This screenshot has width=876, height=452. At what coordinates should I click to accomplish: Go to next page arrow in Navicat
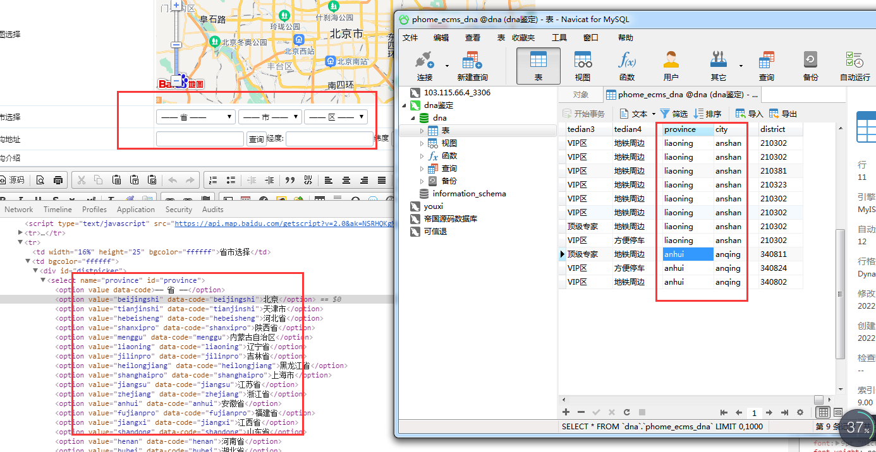[x=769, y=412]
